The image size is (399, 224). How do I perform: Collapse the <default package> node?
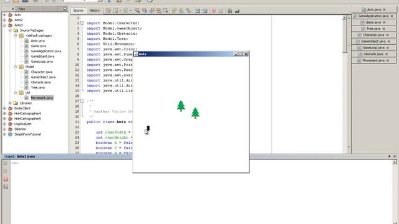16,35
